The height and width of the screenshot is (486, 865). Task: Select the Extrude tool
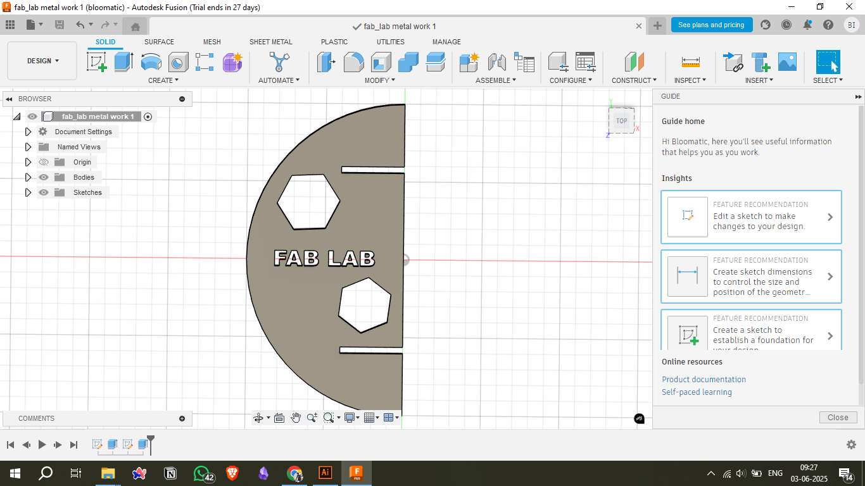pos(123,62)
